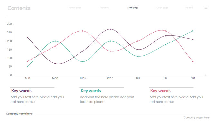The width and height of the screenshot is (215, 121).
Task: Select the green data point on Sat
Action: [x=193, y=31]
